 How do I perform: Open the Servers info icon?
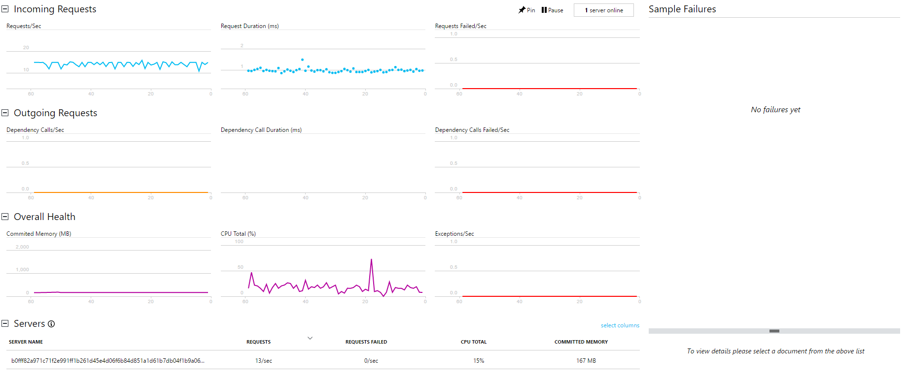click(51, 324)
